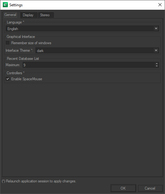The height and width of the screenshot is (194, 165).
Task: Click the Relaunch application session note
Action: click(x=39, y=181)
